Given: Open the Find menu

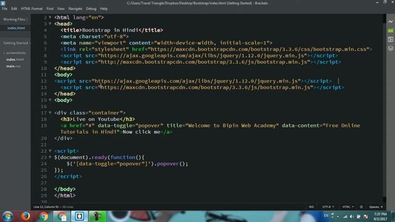Looking at the screenshot, I should point(49,9).
